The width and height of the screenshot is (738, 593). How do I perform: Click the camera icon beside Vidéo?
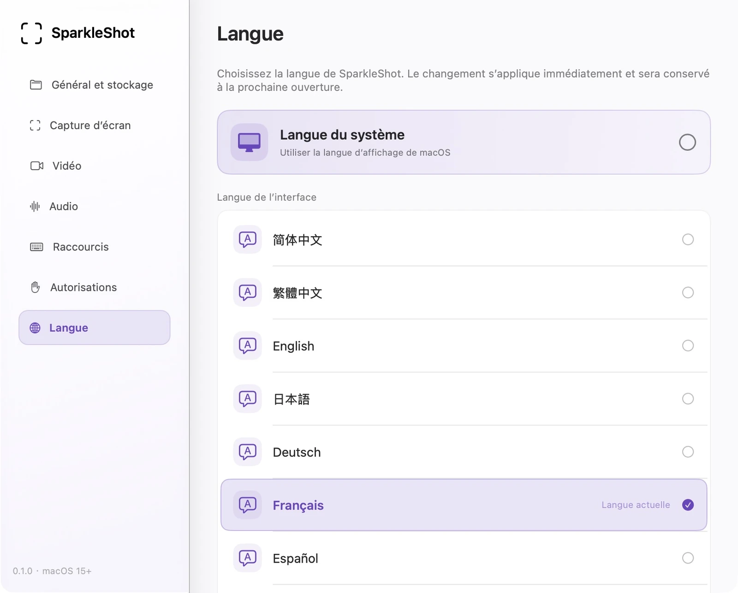[37, 166]
